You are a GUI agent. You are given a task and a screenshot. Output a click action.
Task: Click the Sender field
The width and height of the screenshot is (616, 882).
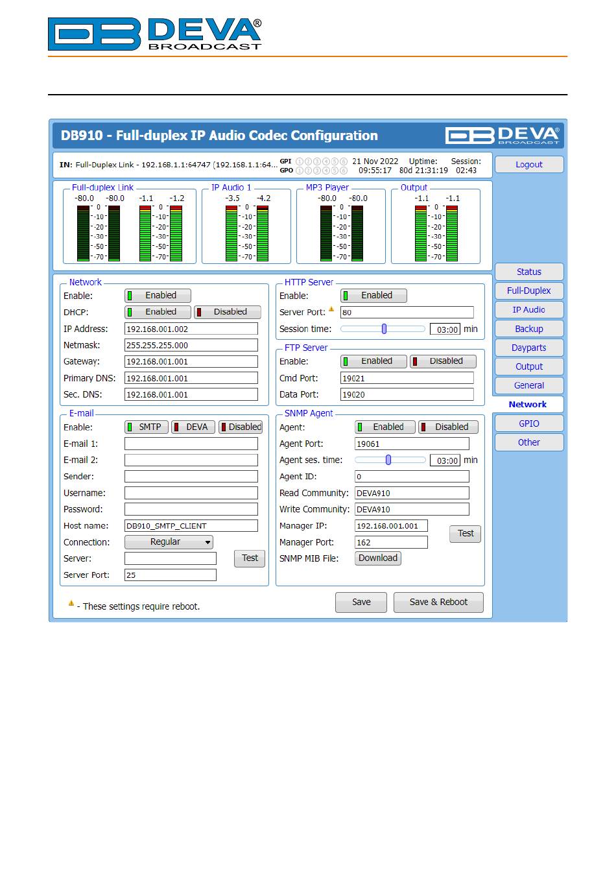[191, 476]
